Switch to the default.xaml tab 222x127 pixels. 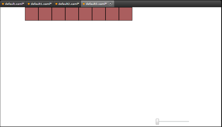pyautogui.click(x=13, y=4)
